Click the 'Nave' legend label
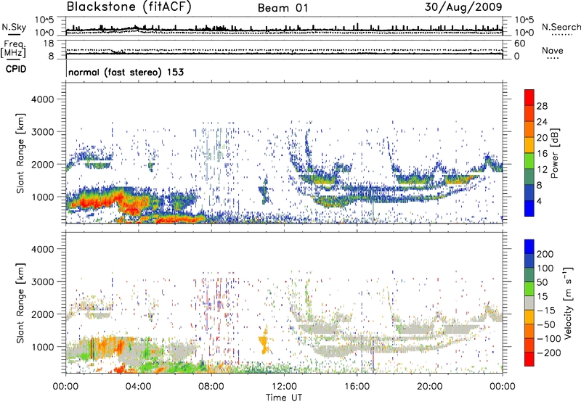Image resolution: width=581 pixels, height=402 pixels. pos(553,50)
